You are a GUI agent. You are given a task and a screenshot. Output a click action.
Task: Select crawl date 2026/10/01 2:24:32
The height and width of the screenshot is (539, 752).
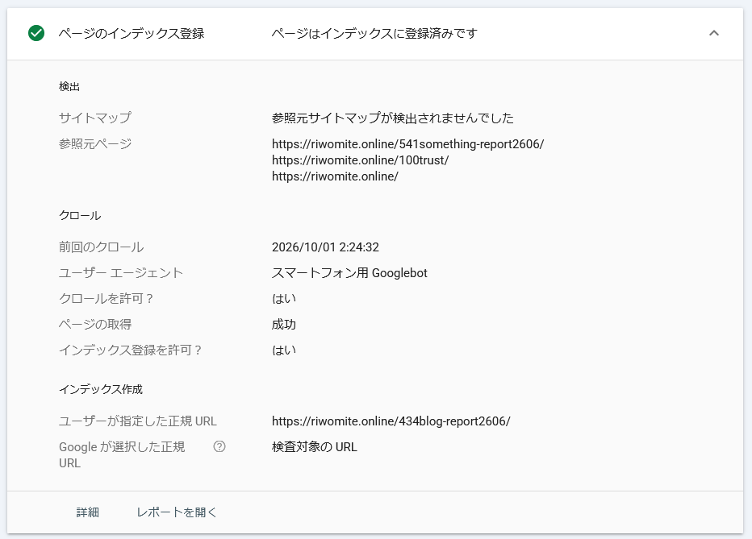(x=325, y=247)
